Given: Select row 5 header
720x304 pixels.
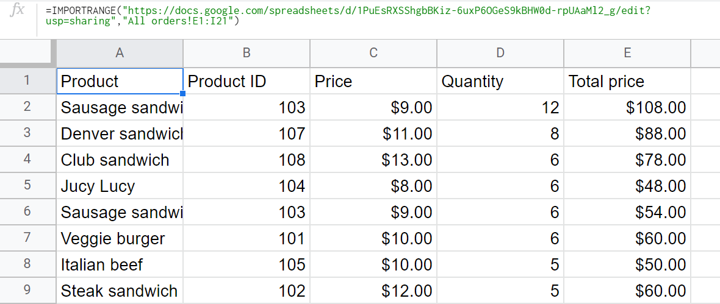Looking at the screenshot, I should click(x=27, y=185).
